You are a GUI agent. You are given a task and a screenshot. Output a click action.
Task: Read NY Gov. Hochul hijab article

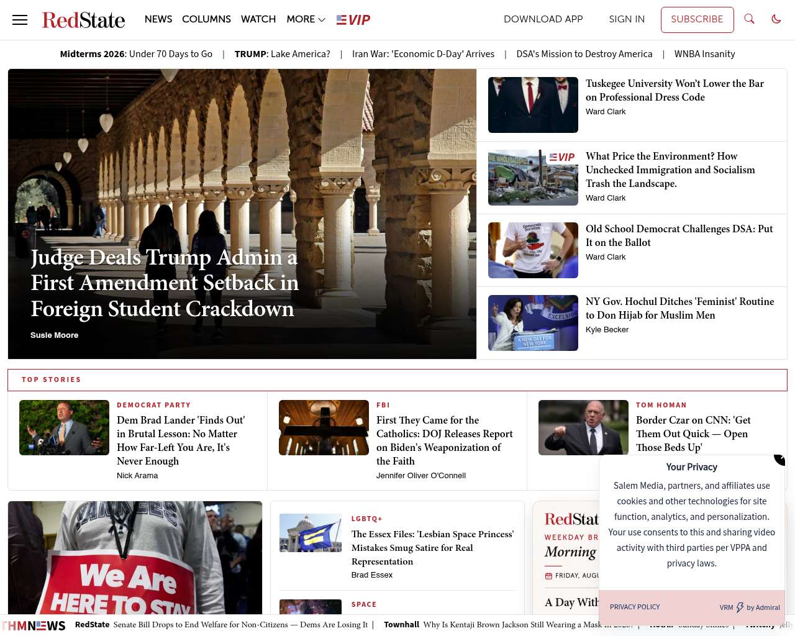tap(680, 308)
